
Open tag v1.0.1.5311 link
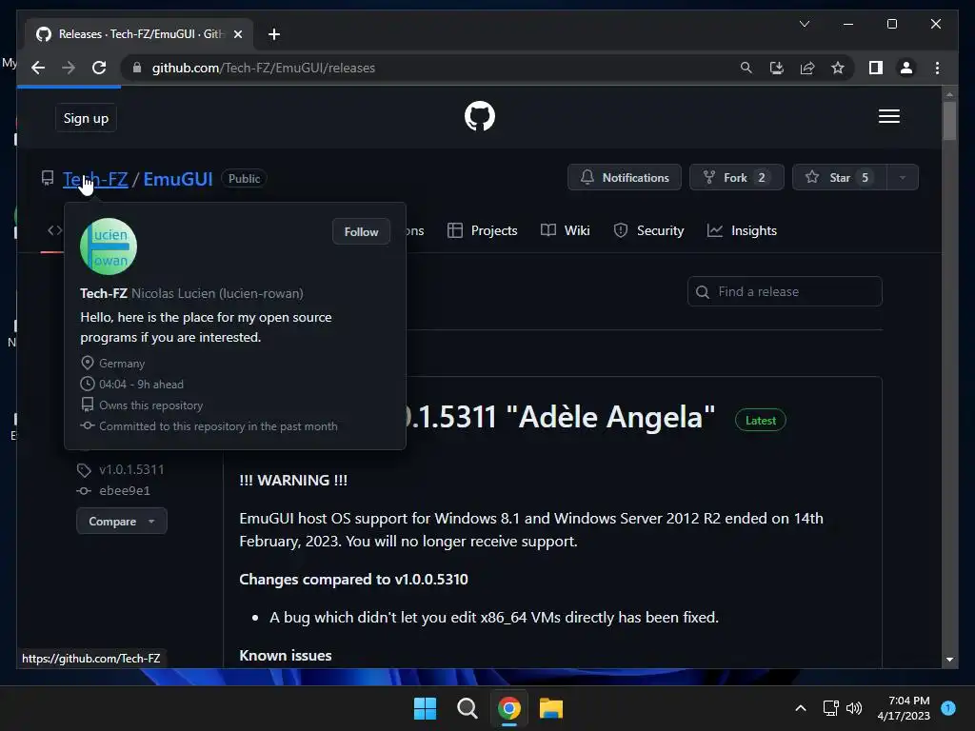(131, 470)
